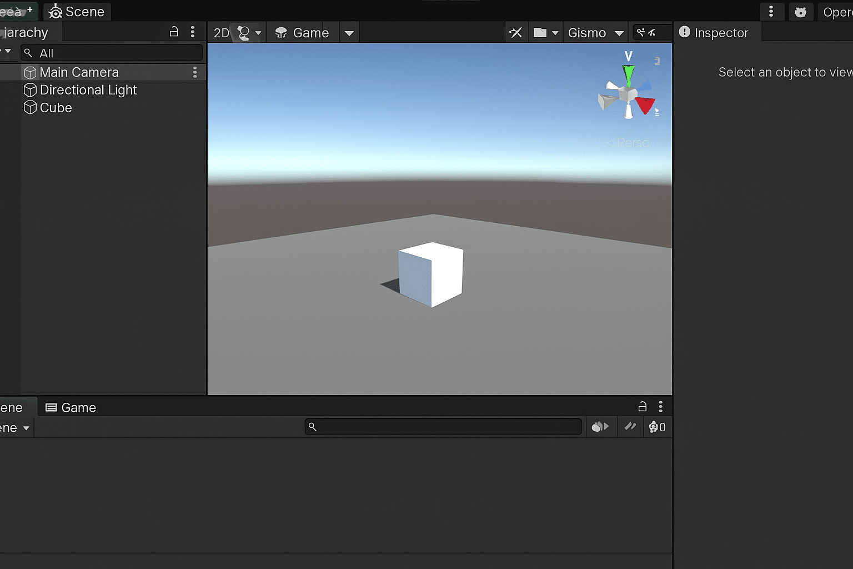Click the search field in the Game panel
Screen dimensions: 853x569
[443, 426]
